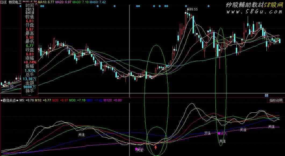Click the +0.74% change value
The width and height of the screenshot is (285, 156).
point(30,62)
